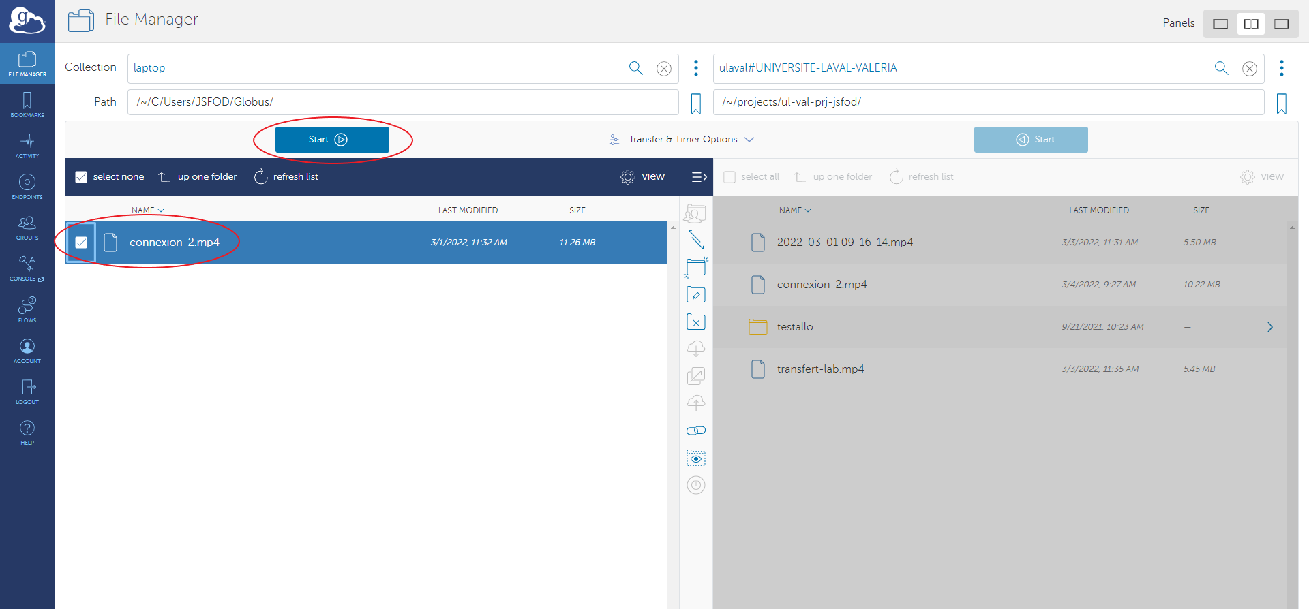Clear the ulaval collection
The image size is (1309, 609).
[x=1250, y=68]
